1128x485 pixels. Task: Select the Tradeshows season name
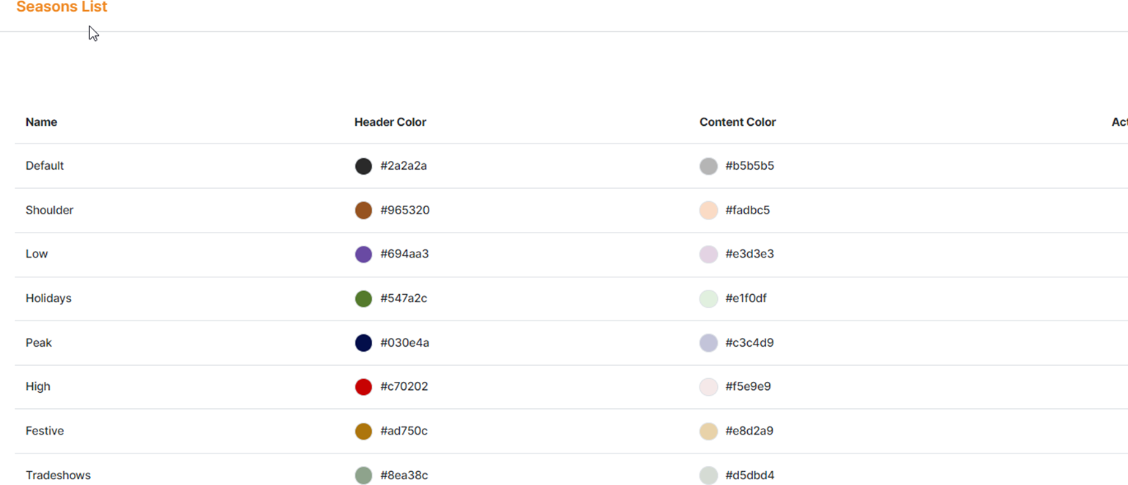point(58,475)
